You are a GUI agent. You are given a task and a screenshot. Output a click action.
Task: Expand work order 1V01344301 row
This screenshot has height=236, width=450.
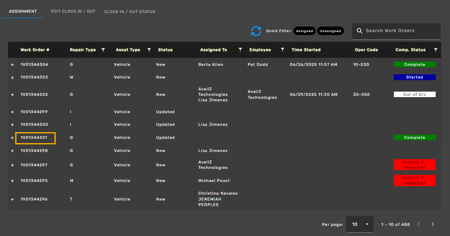12,138
